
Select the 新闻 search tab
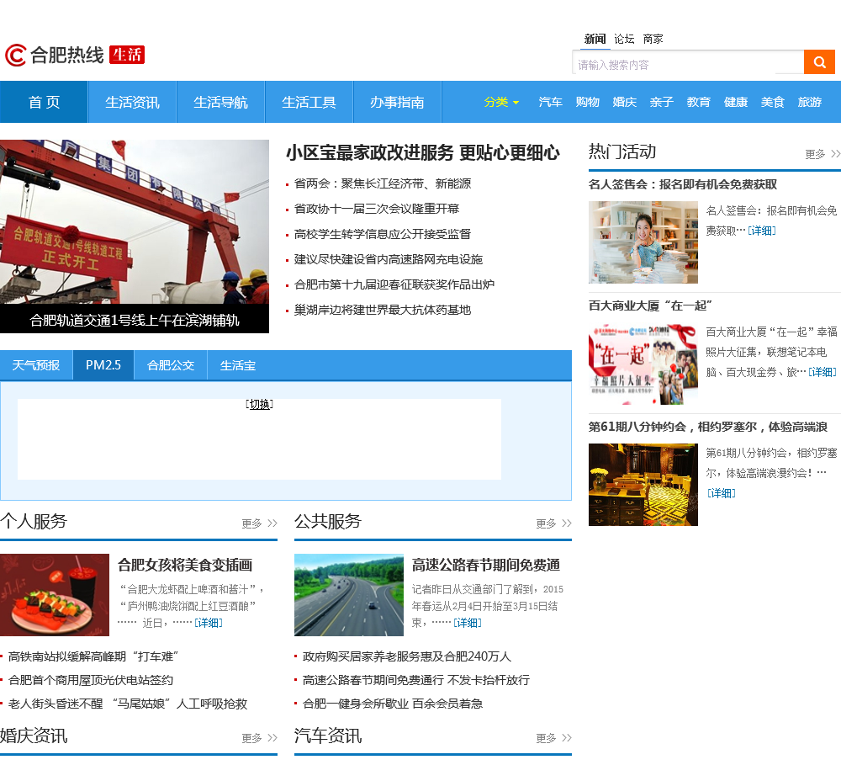coord(595,39)
